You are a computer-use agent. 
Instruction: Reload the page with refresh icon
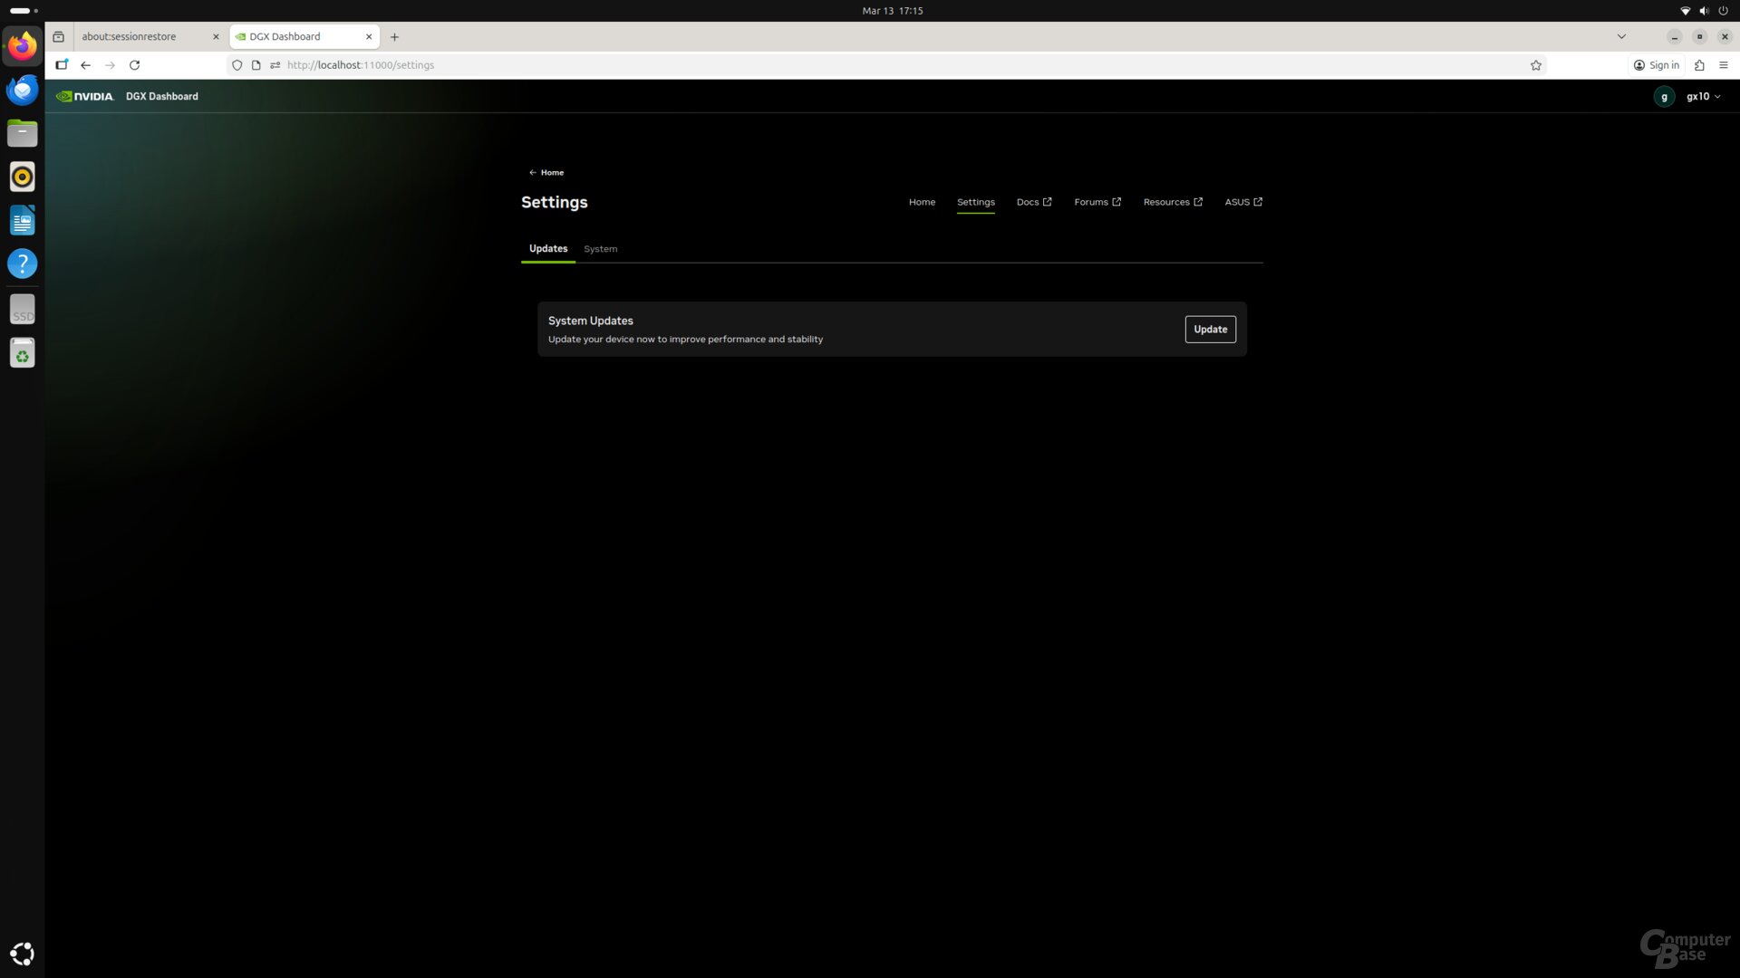click(134, 65)
